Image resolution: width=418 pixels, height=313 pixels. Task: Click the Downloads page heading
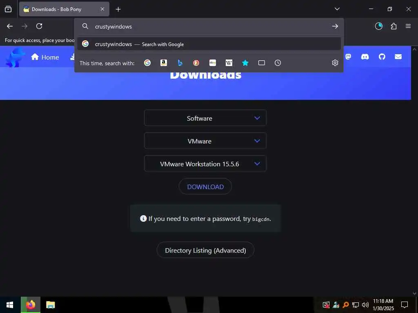coord(206,75)
